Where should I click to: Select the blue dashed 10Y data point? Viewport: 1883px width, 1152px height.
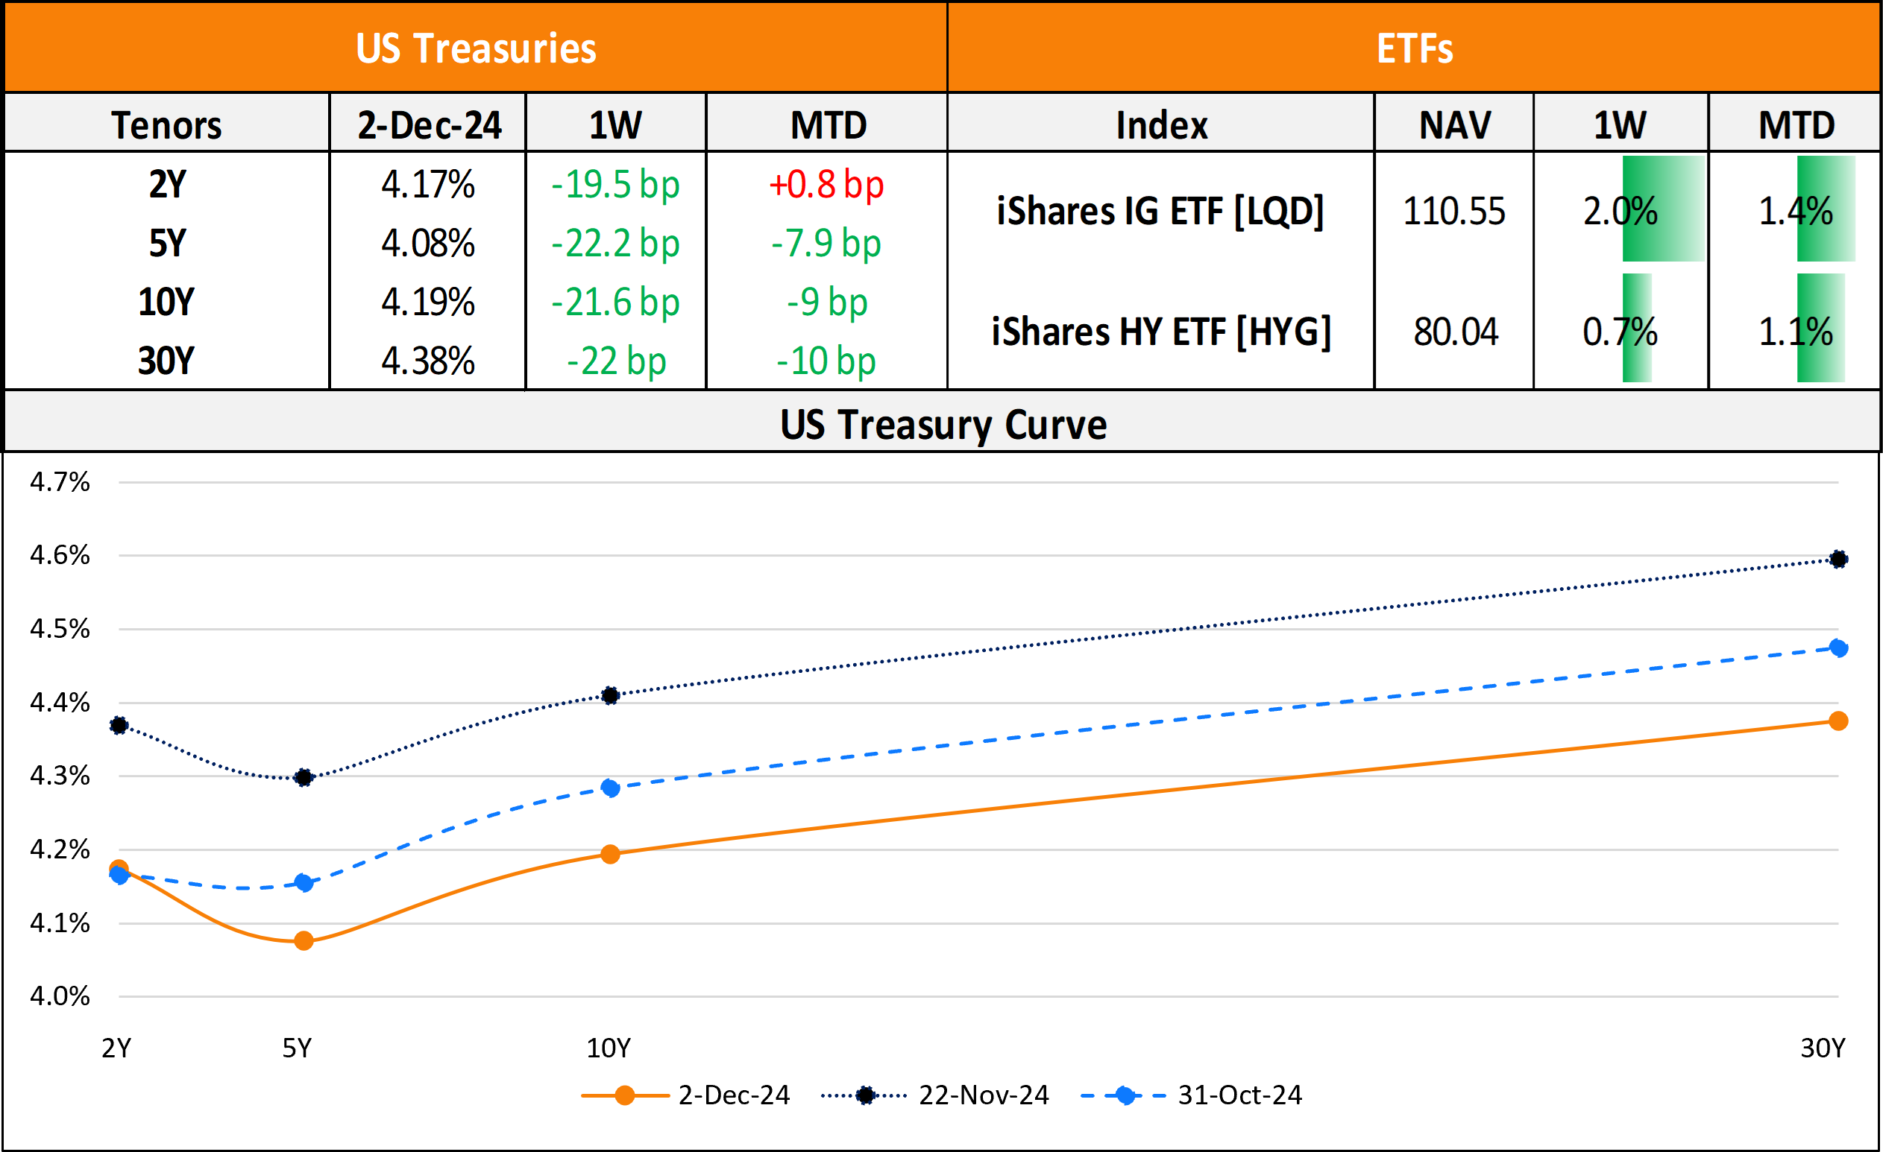[610, 788]
